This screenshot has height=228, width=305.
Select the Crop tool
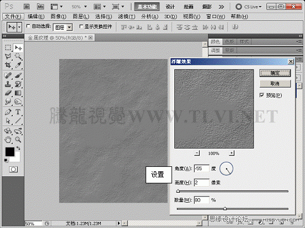(x=8, y=65)
